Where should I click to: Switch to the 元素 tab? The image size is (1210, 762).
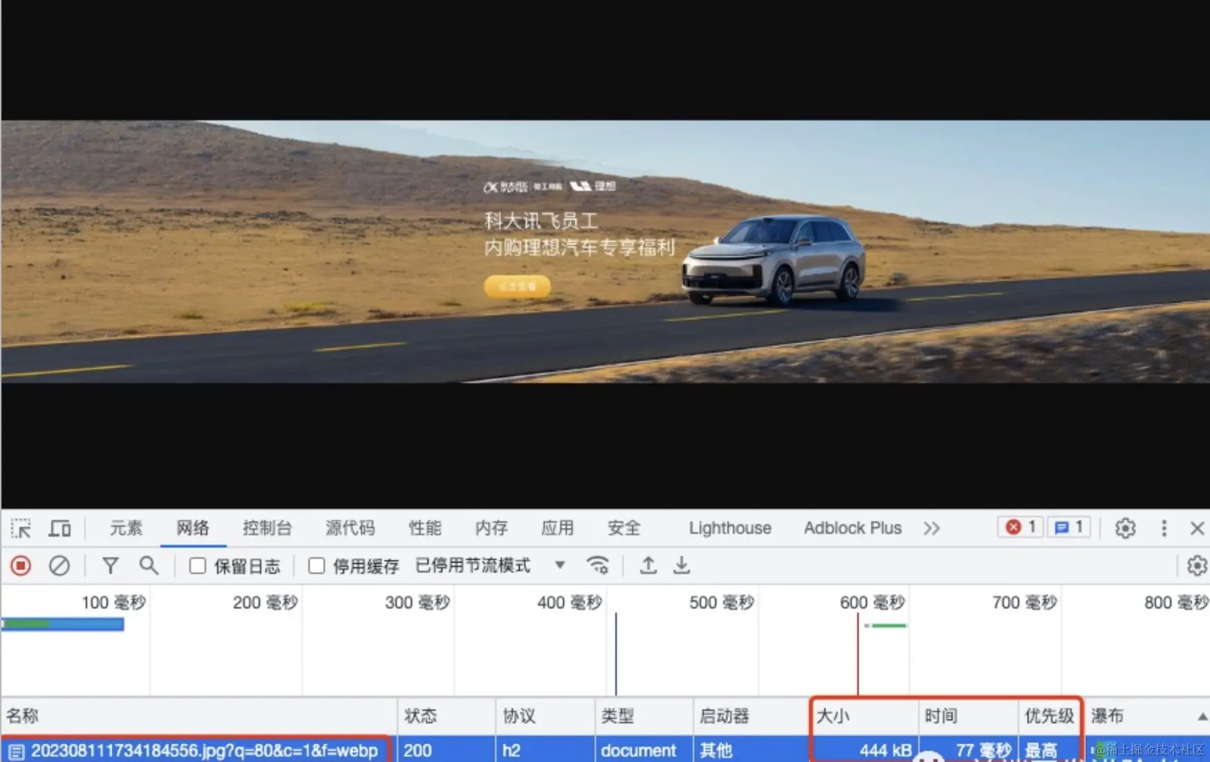(x=126, y=528)
